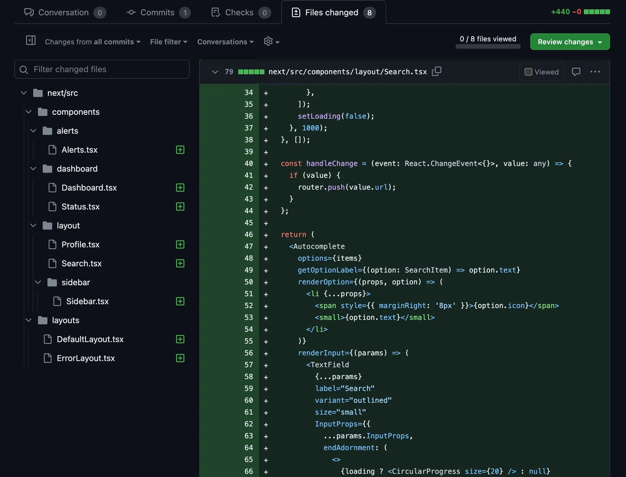Click the Checks tab checklist icon
Image resolution: width=626 pixels, height=477 pixels.
click(x=216, y=12)
